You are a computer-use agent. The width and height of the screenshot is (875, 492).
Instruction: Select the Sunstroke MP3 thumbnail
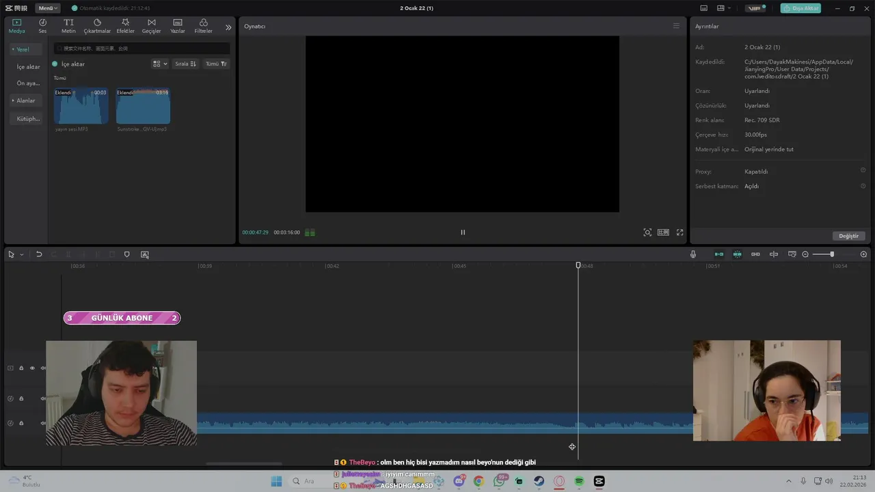pyautogui.click(x=143, y=106)
